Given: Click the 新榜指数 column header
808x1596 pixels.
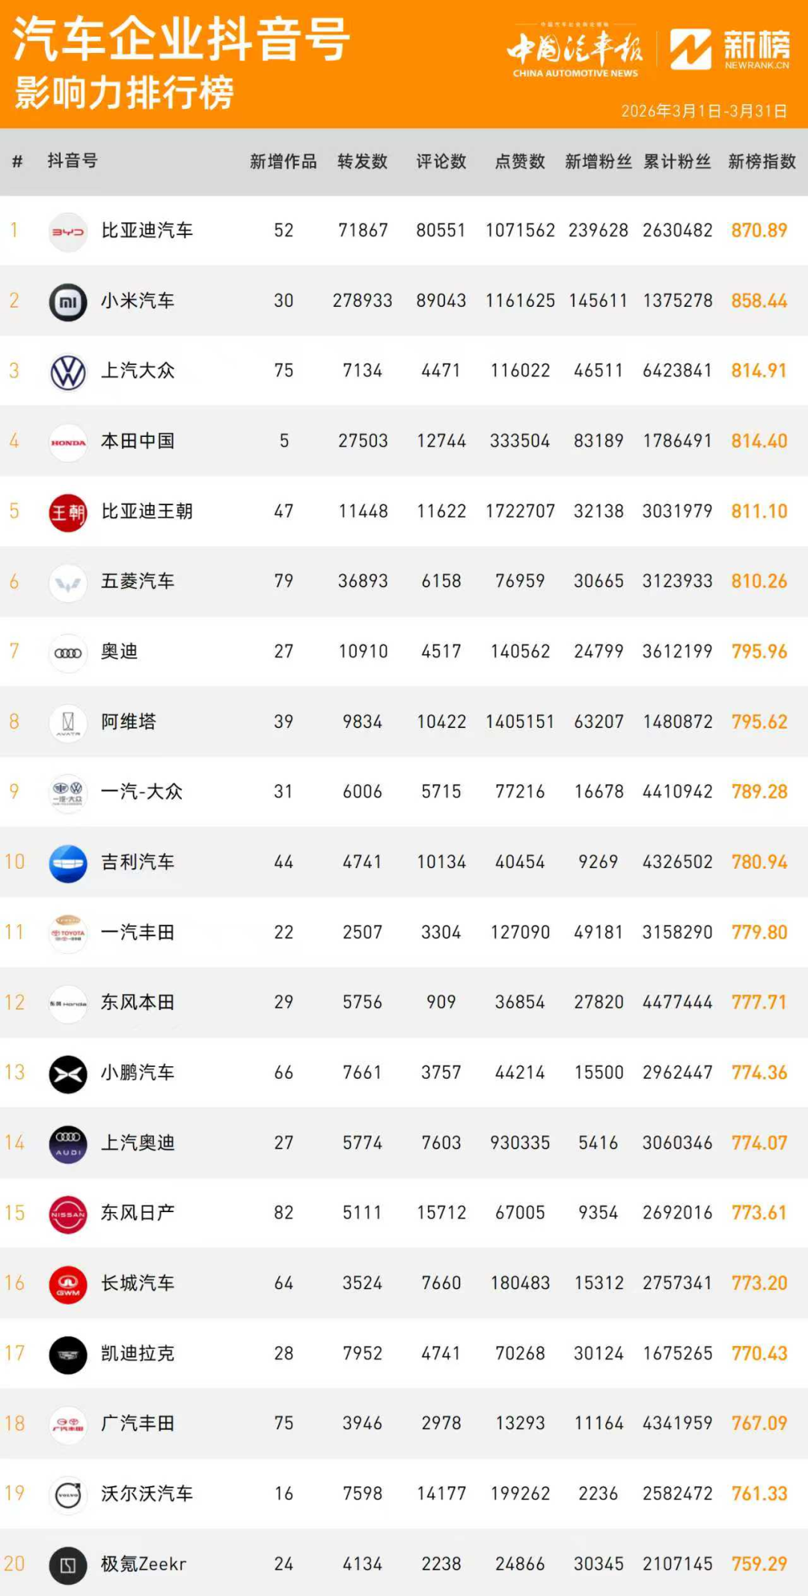Looking at the screenshot, I should coord(762,162).
